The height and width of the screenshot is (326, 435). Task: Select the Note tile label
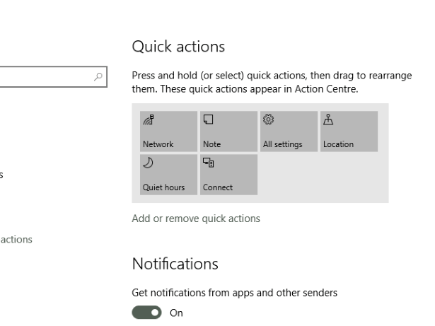pos(211,144)
